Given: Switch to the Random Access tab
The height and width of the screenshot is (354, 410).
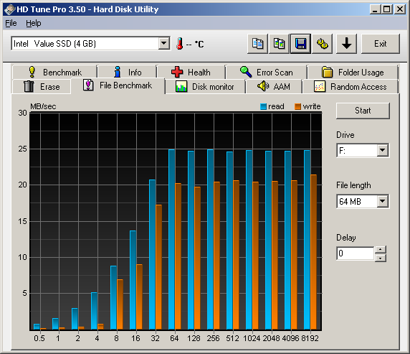Looking at the screenshot, I should point(350,86).
